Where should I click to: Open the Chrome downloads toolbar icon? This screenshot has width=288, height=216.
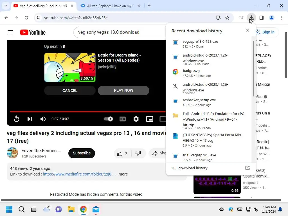pos(251,18)
